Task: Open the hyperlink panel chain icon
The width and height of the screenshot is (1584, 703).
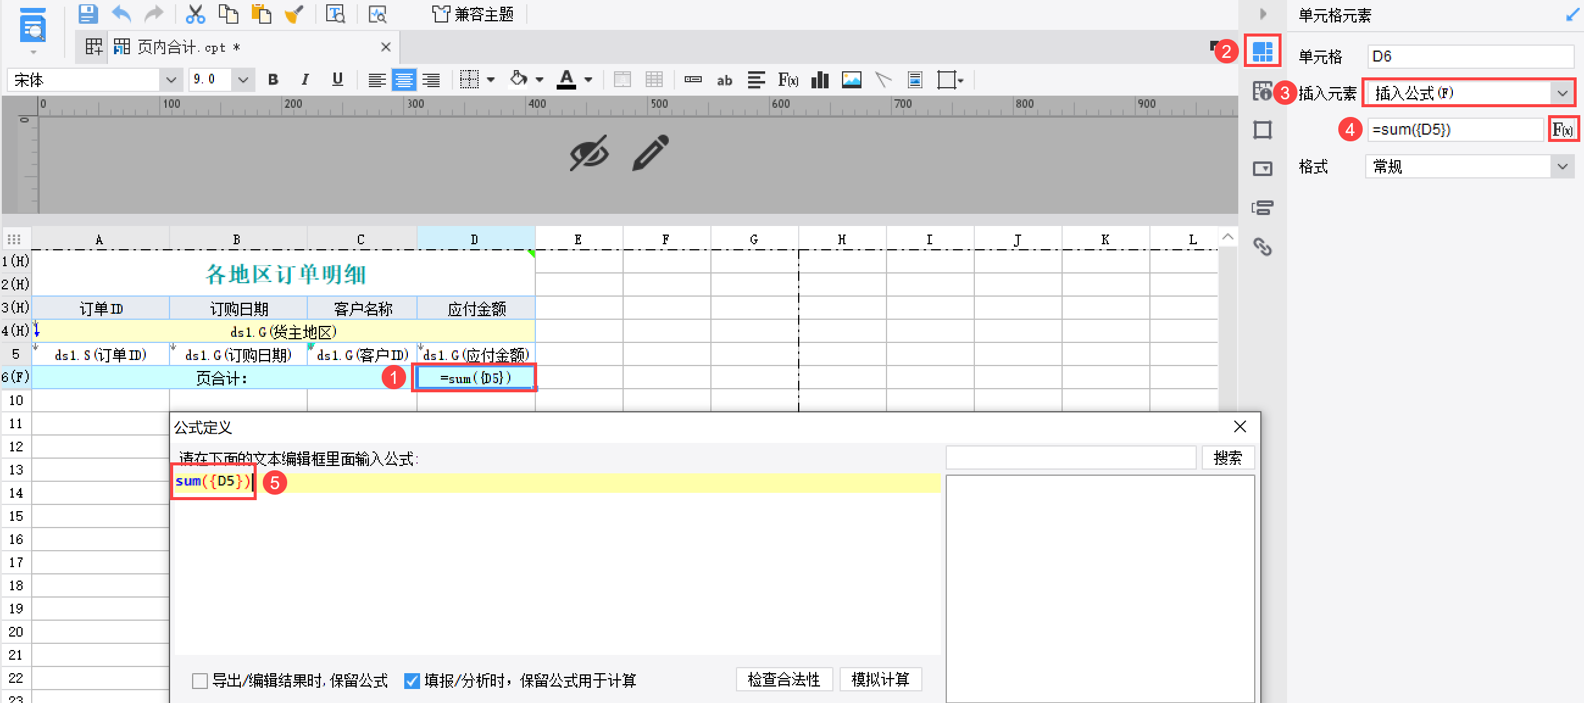Action: point(1262,247)
